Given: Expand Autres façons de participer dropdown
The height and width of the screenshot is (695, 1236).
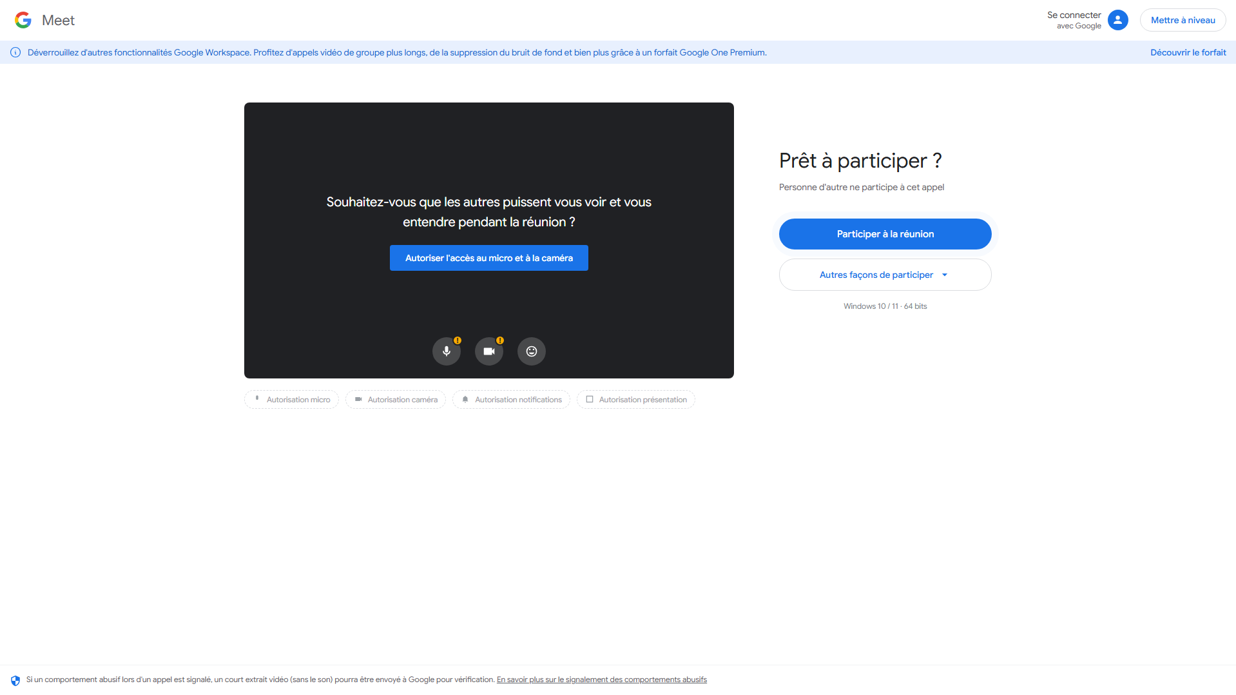Looking at the screenshot, I should click(885, 275).
